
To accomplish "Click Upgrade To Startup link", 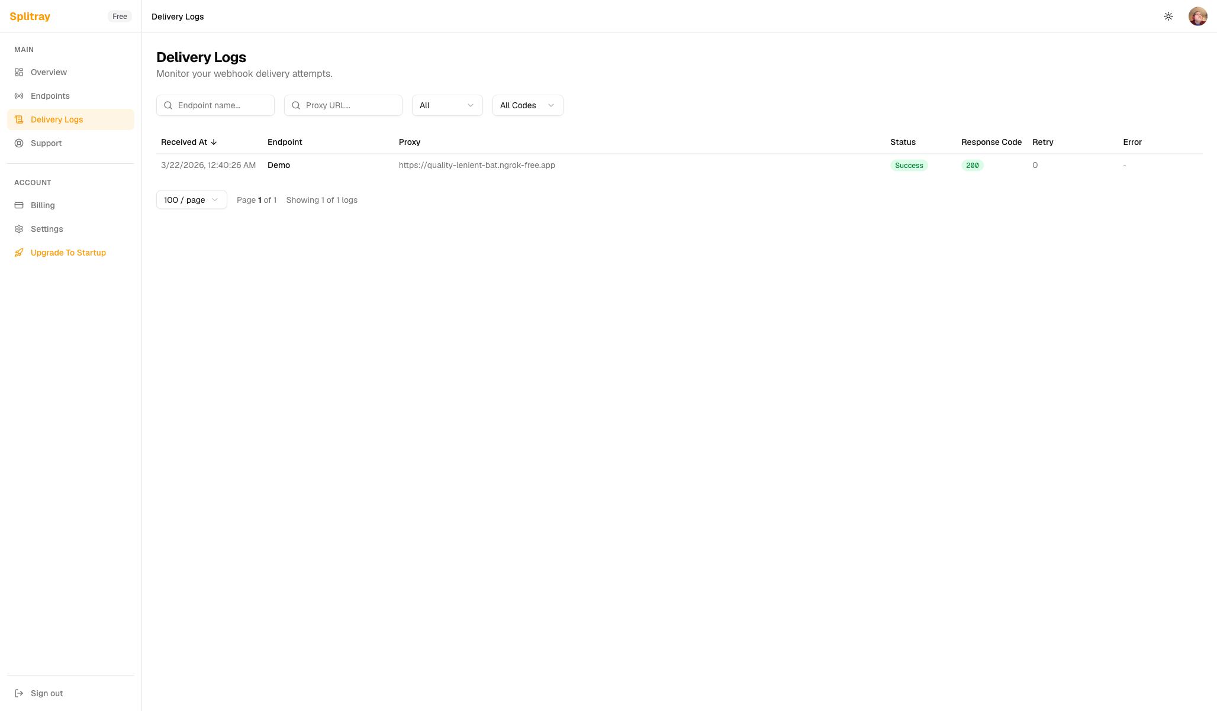I will [68, 253].
